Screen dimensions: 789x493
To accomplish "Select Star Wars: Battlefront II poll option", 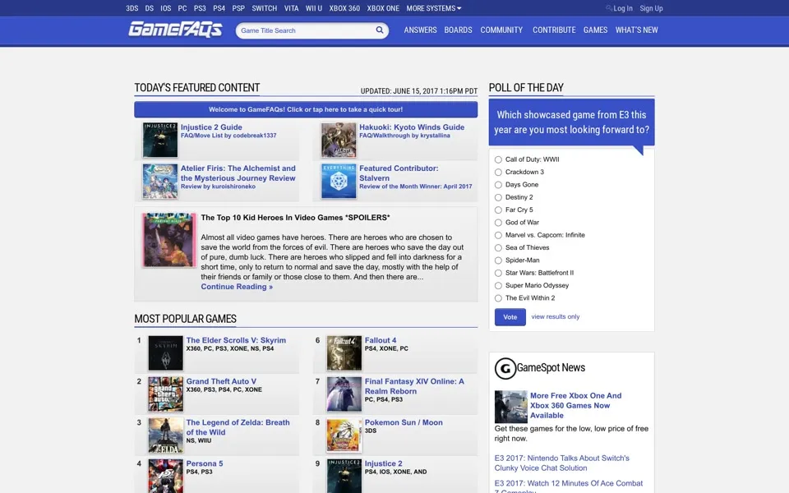I will (498, 273).
